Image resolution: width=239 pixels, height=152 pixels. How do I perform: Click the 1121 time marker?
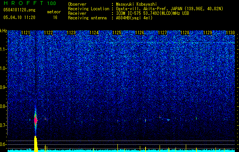click(25, 33)
